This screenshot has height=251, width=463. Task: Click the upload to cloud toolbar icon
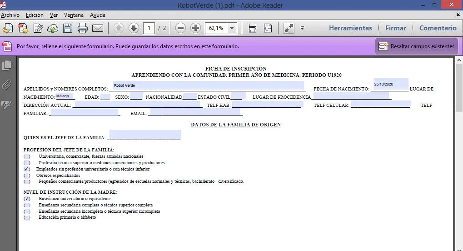(x=53, y=28)
